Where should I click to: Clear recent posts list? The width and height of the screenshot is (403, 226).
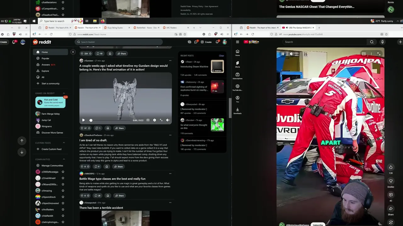tap(221, 56)
